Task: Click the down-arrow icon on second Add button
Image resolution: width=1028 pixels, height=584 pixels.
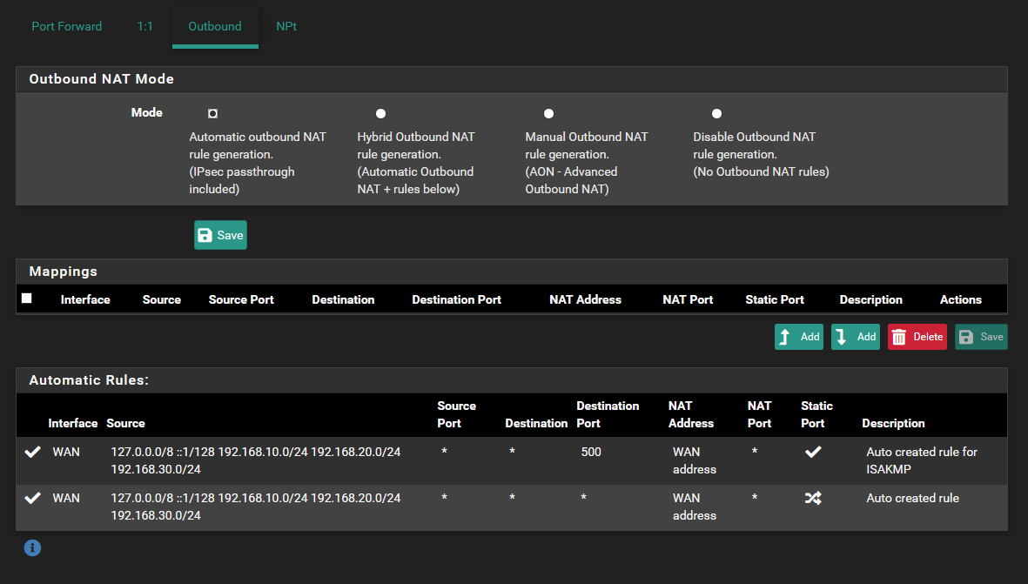Action: (841, 337)
